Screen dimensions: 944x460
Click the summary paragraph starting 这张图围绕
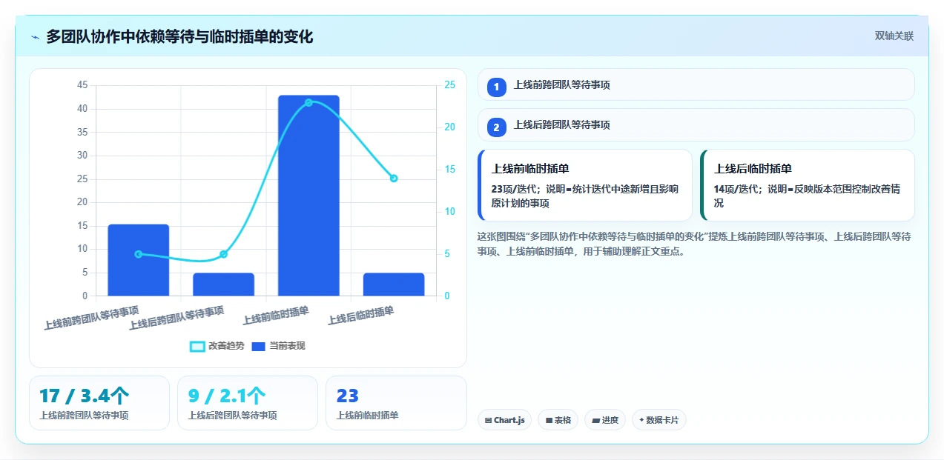pos(695,243)
